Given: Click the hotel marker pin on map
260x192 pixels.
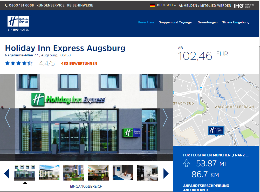Looking at the screenshot, I should pos(216,131).
